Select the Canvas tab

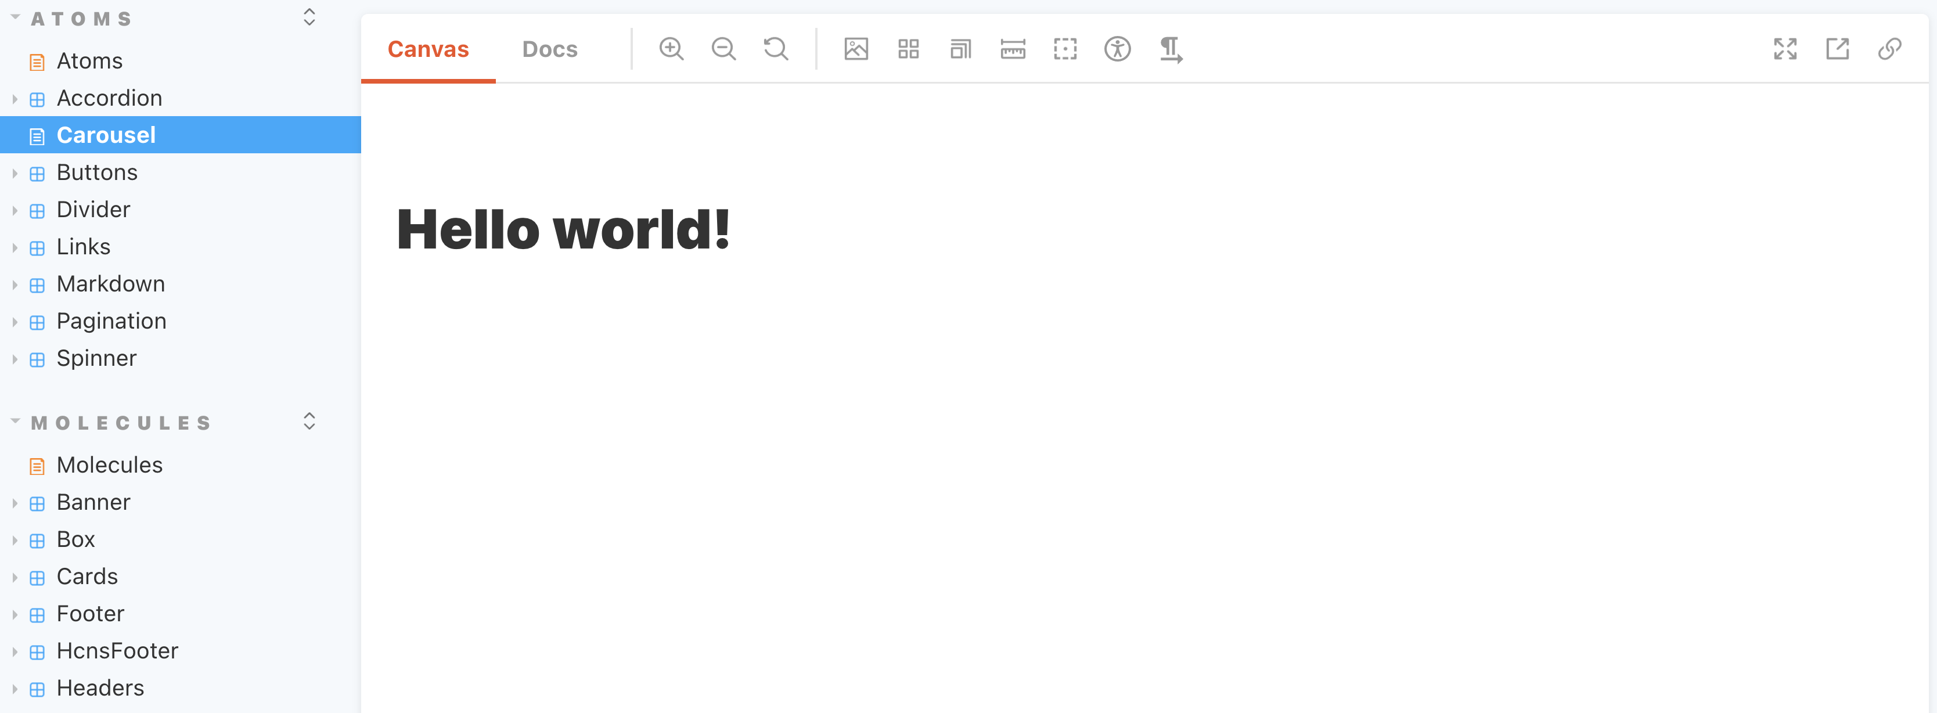tap(428, 49)
